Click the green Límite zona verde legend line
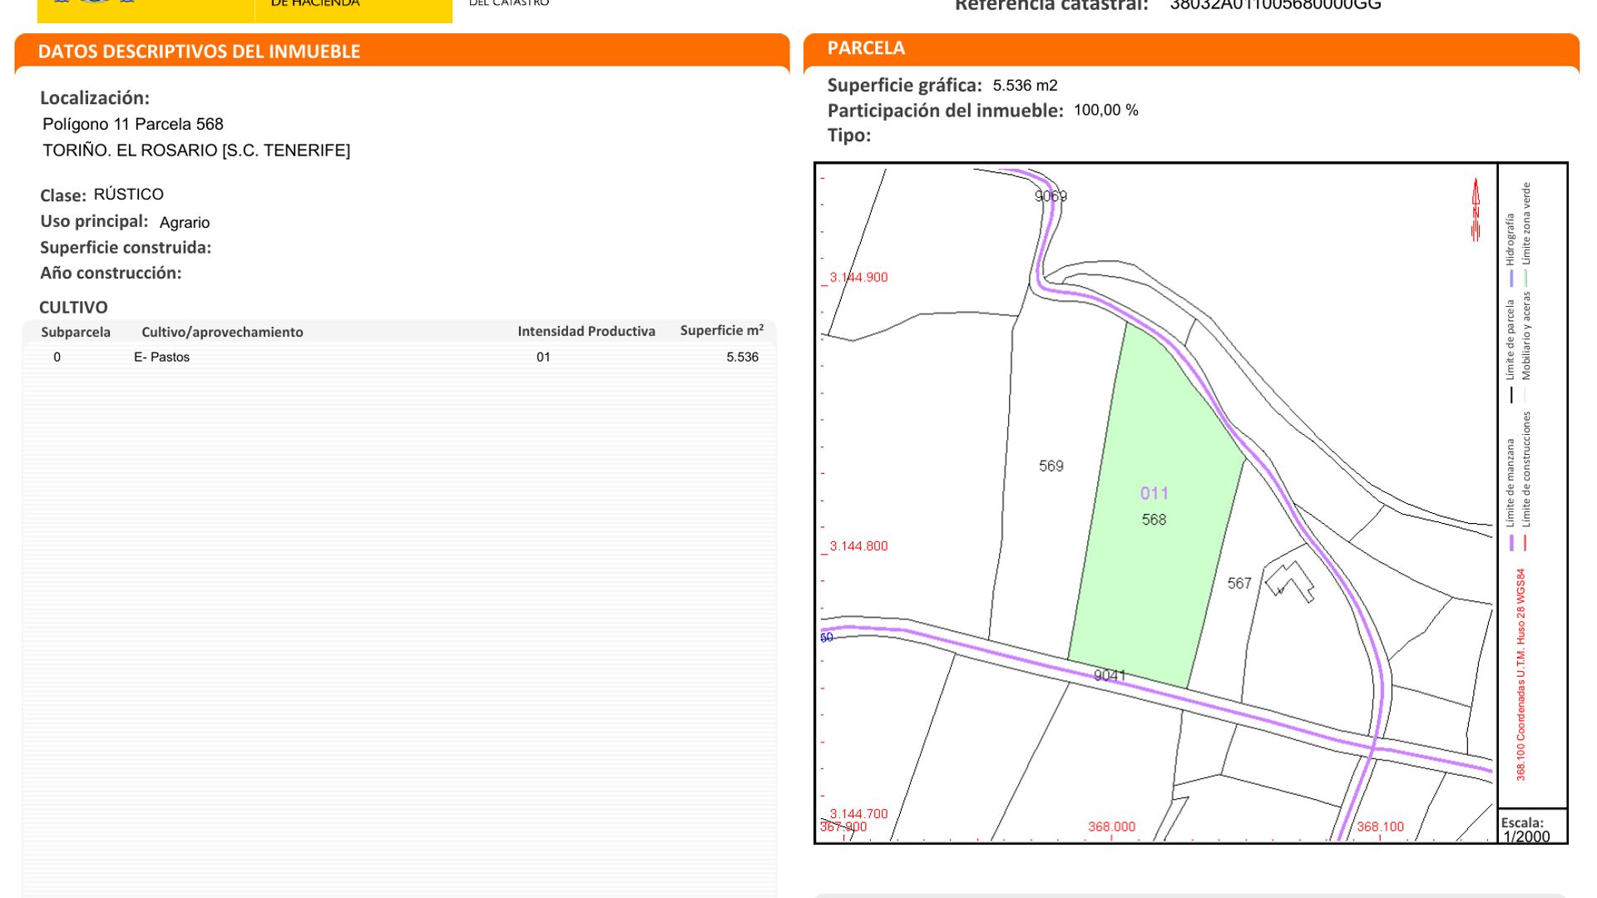 [1525, 279]
